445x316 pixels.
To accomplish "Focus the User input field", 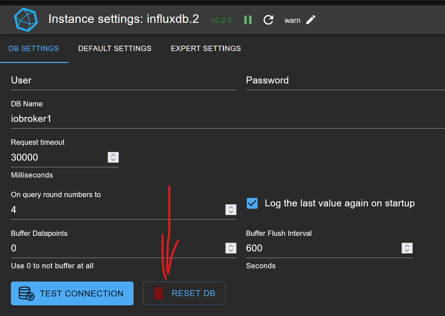I will 124,80.
